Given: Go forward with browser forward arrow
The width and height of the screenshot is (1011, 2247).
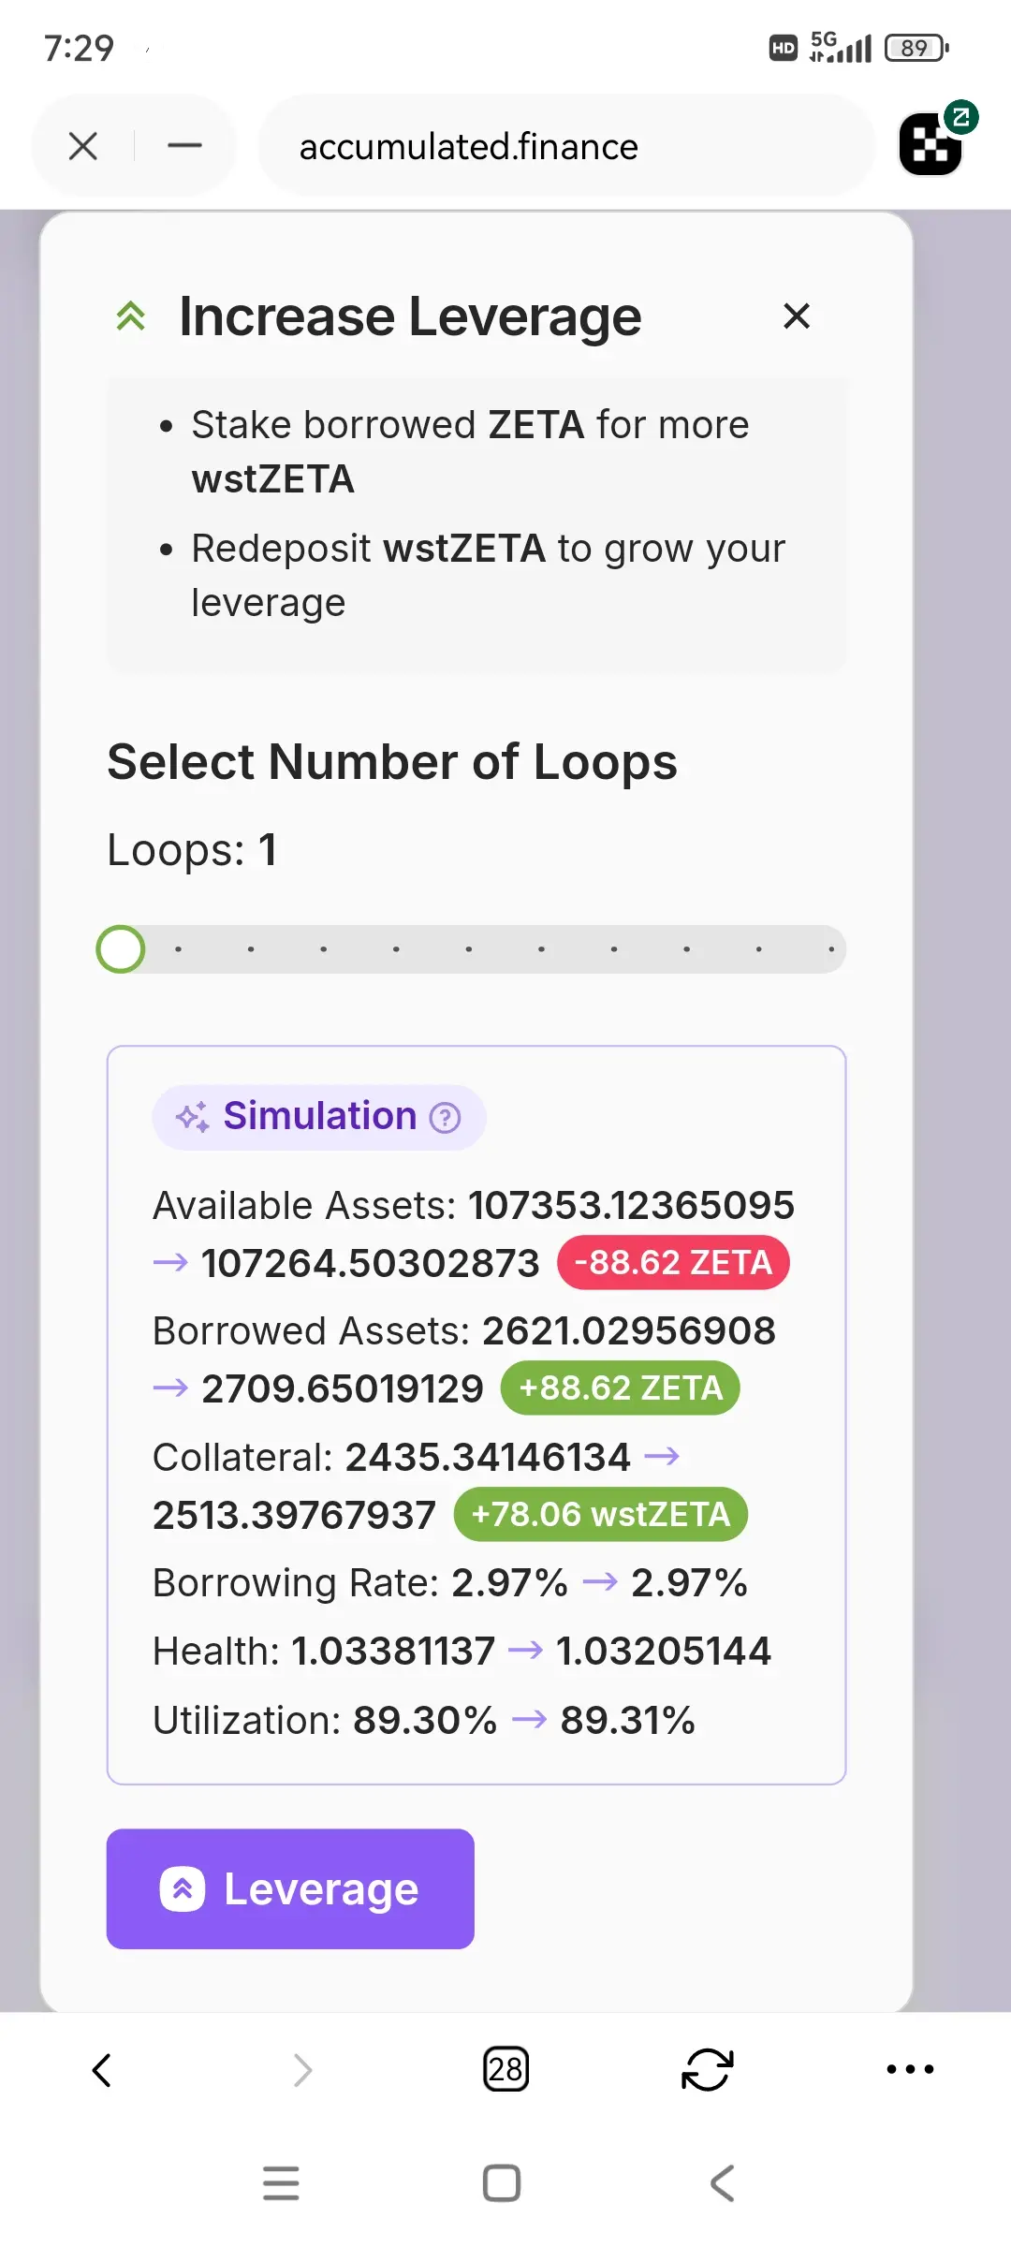Looking at the screenshot, I should [x=302, y=2070].
